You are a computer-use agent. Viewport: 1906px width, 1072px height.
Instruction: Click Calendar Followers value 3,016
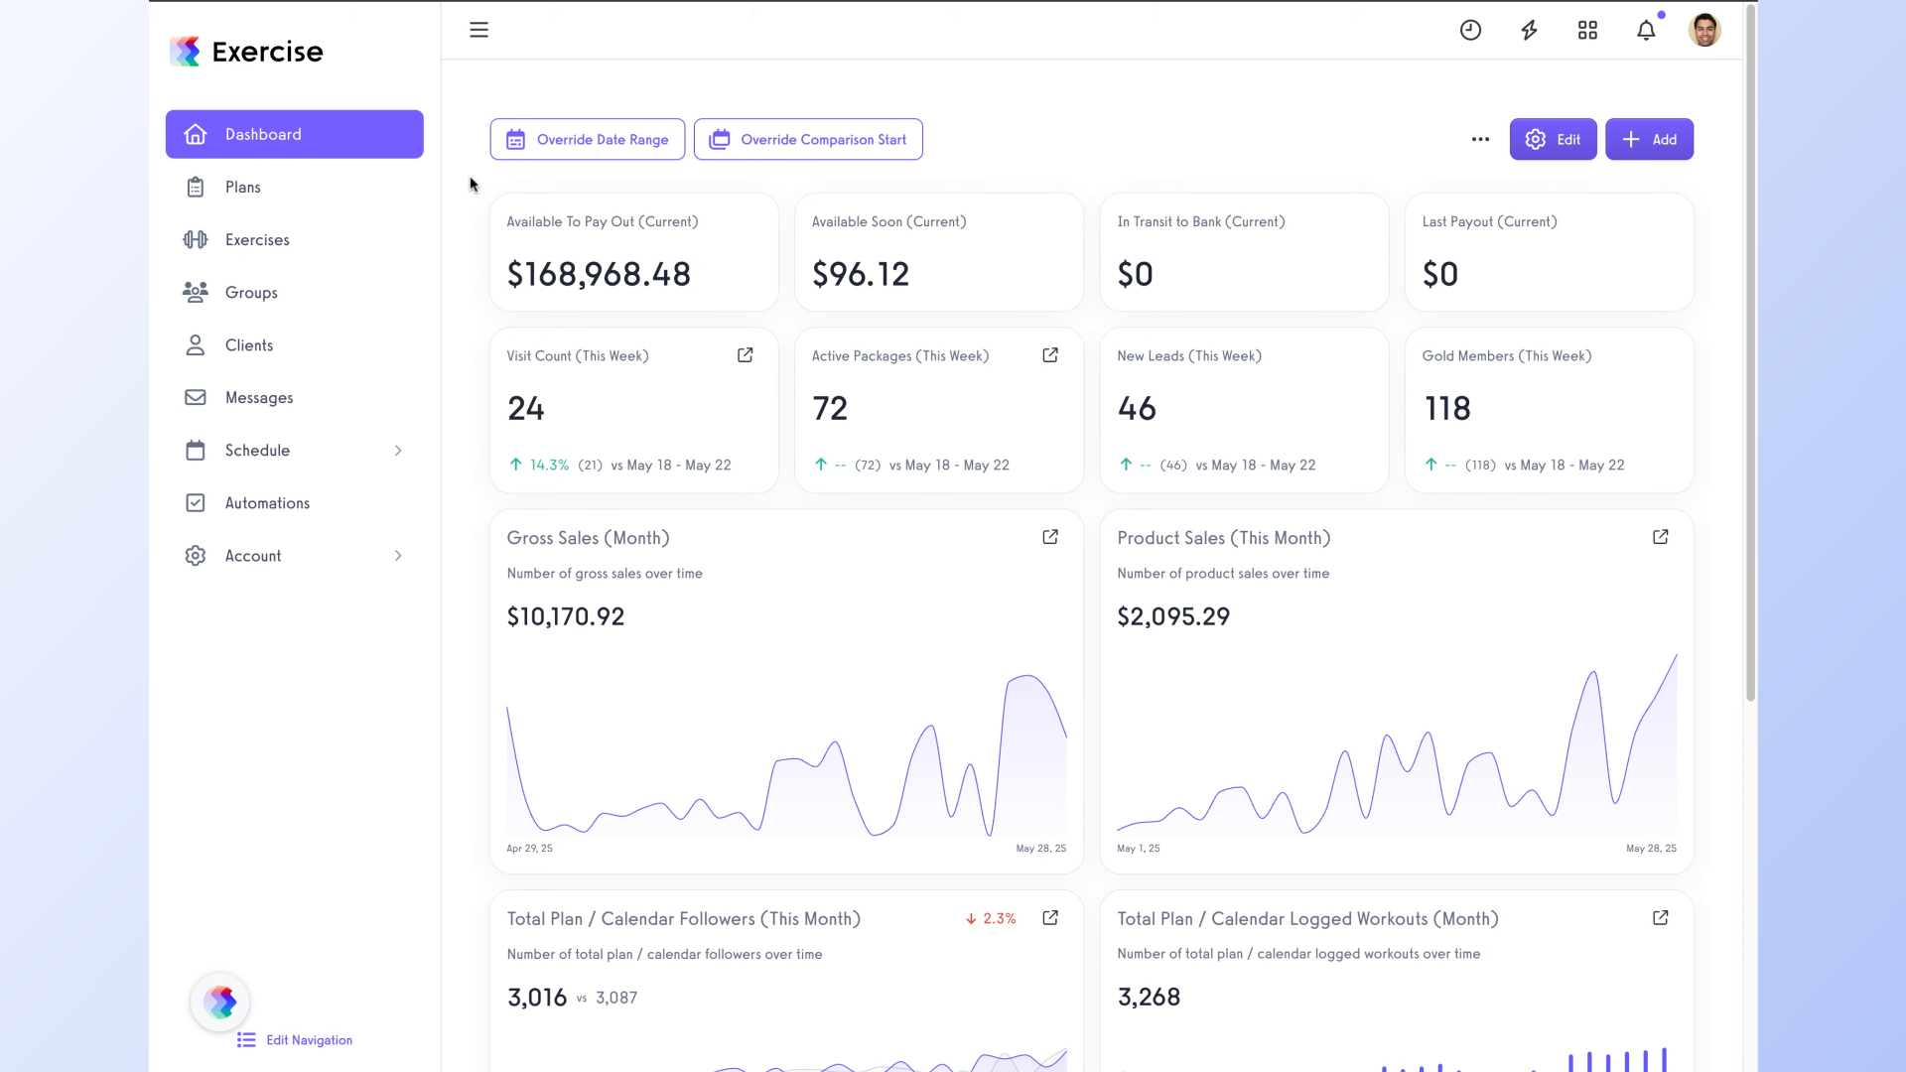[x=537, y=998]
